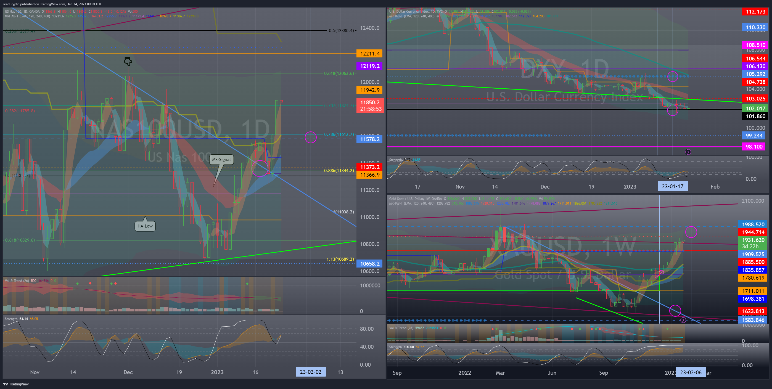772x389 pixels.
Task: Click the Strength 100.00 legend on Gold chart
Action: [x=401, y=347]
